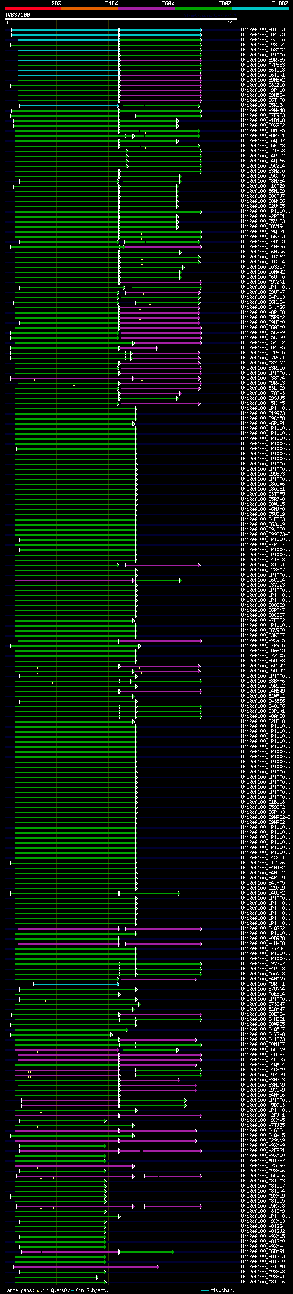Select the UniRef100_O82210 label
293x1294 pixels.
tap(263, 85)
